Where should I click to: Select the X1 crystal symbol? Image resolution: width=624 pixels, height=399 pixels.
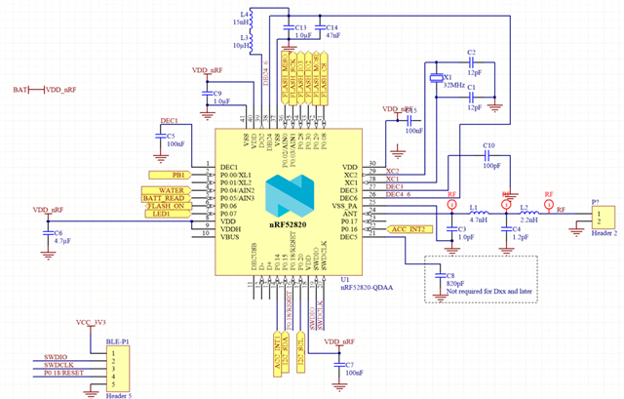coord(436,78)
